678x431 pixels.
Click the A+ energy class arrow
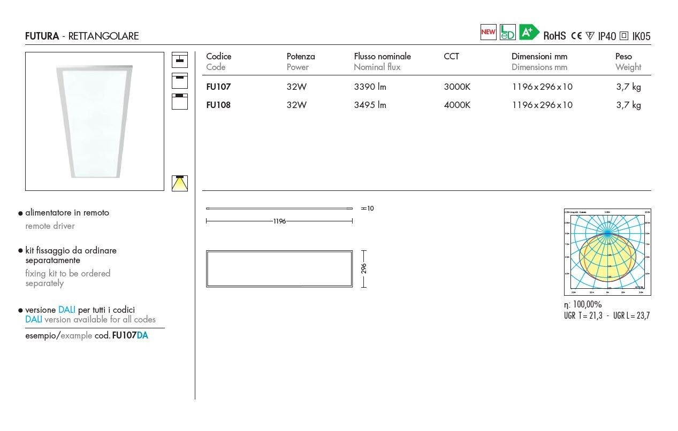[x=528, y=32]
